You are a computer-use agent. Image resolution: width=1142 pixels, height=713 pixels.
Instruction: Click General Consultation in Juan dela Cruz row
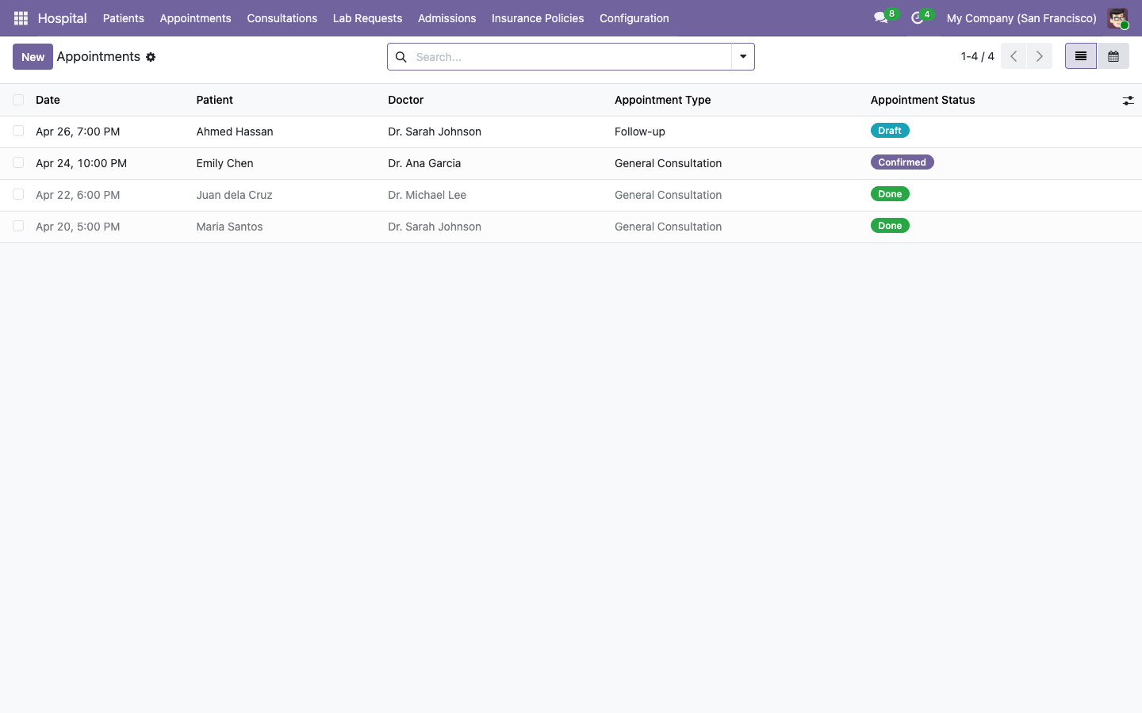pyautogui.click(x=668, y=195)
